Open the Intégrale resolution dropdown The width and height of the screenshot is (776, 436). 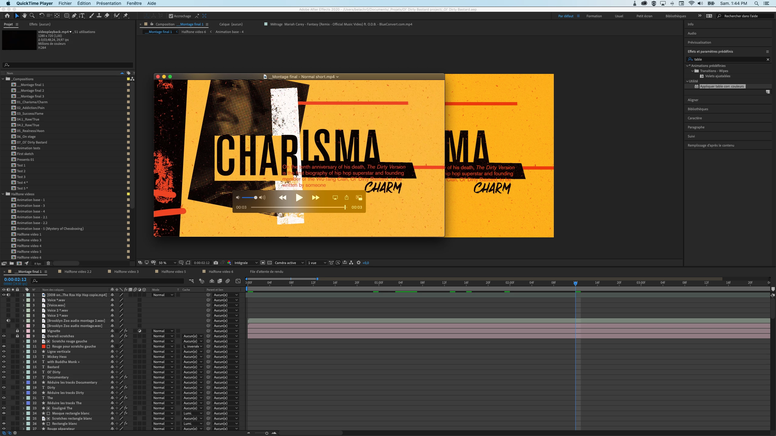pos(246,263)
